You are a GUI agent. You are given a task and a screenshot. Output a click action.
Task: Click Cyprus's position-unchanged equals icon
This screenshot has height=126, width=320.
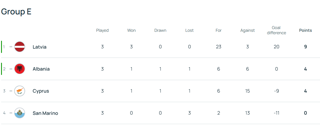tap(11, 91)
